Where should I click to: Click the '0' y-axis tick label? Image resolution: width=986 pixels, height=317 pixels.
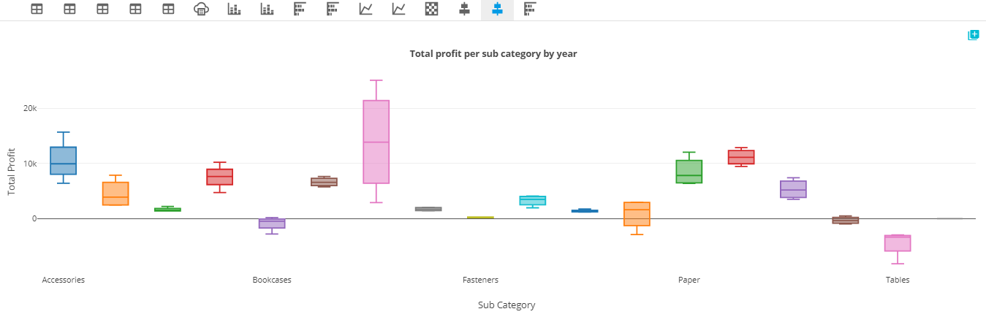[34, 218]
